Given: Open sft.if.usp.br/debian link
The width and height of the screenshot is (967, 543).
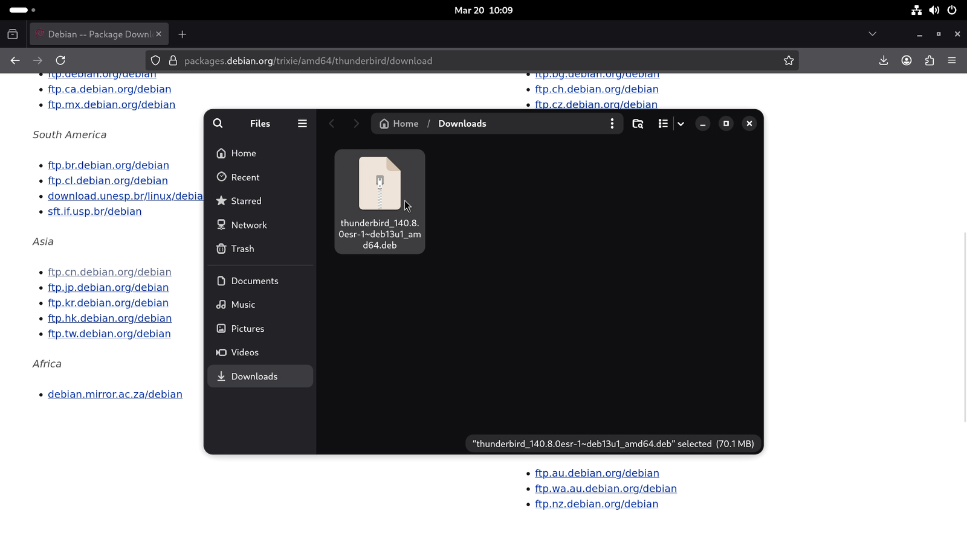Looking at the screenshot, I should click(x=94, y=211).
